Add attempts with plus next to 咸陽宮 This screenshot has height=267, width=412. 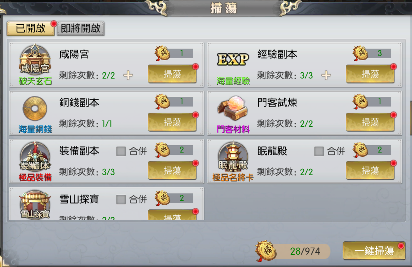128,76
